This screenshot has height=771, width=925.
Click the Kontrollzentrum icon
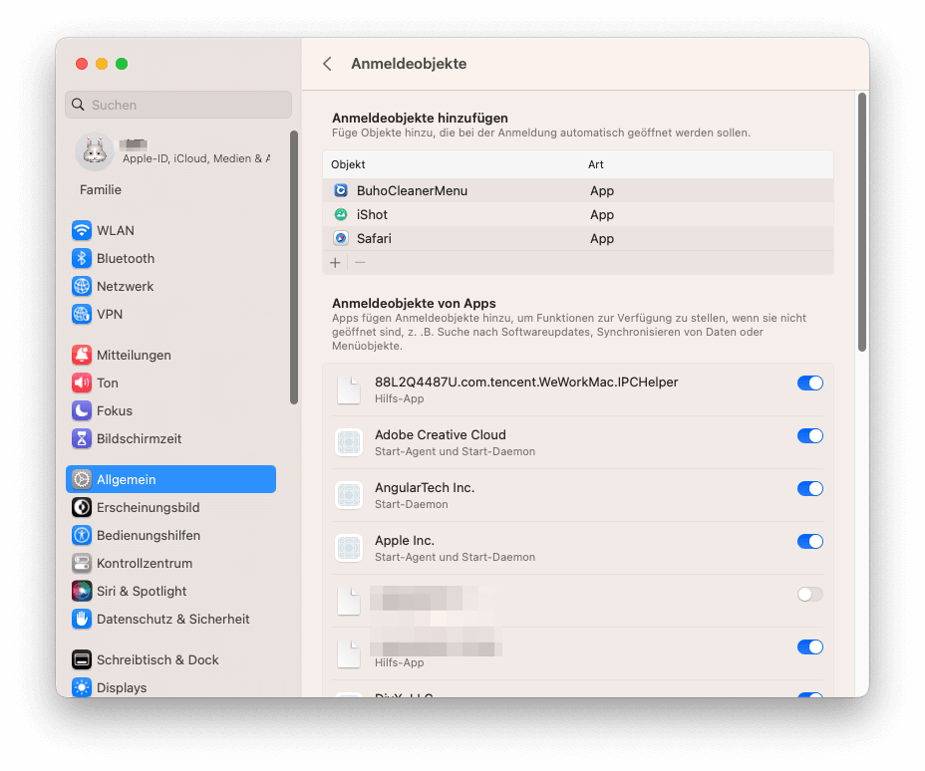(82, 563)
